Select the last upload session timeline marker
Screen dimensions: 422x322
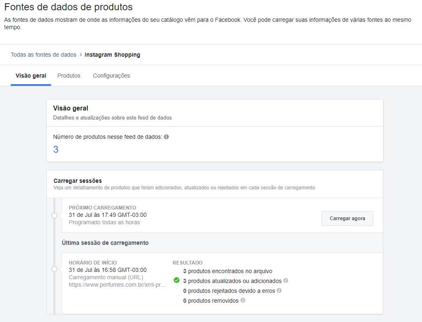pyautogui.click(x=54, y=269)
